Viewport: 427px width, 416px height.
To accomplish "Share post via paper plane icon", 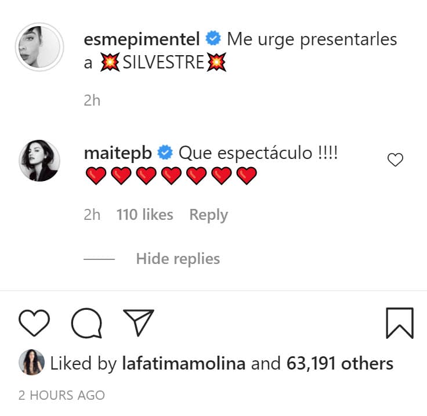I will (139, 323).
